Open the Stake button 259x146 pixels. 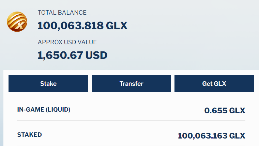[x=48, y=83]
